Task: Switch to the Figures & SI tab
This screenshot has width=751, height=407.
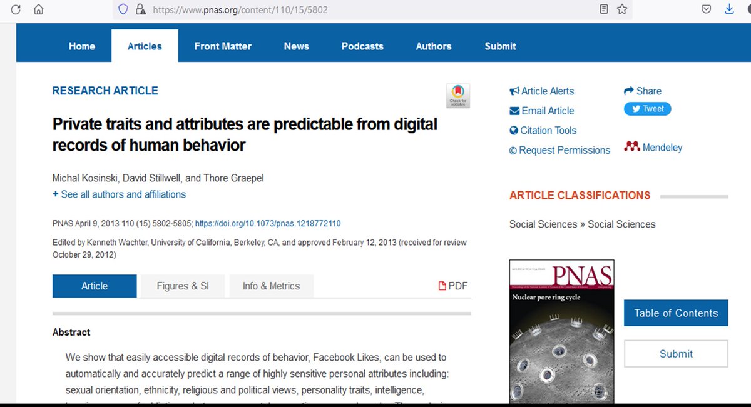Action: [183, 286]
